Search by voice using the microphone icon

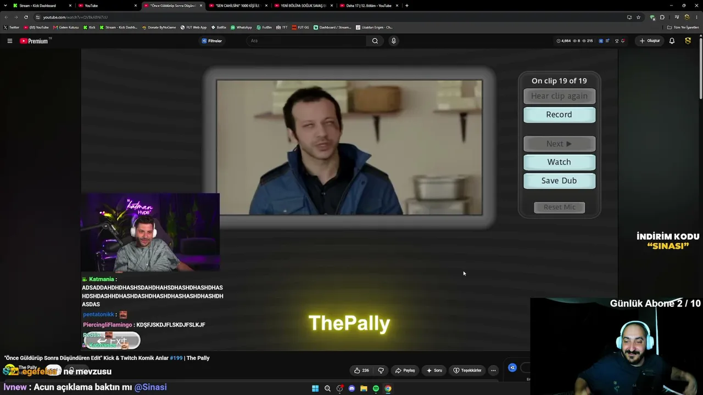(x=393, y=41)
